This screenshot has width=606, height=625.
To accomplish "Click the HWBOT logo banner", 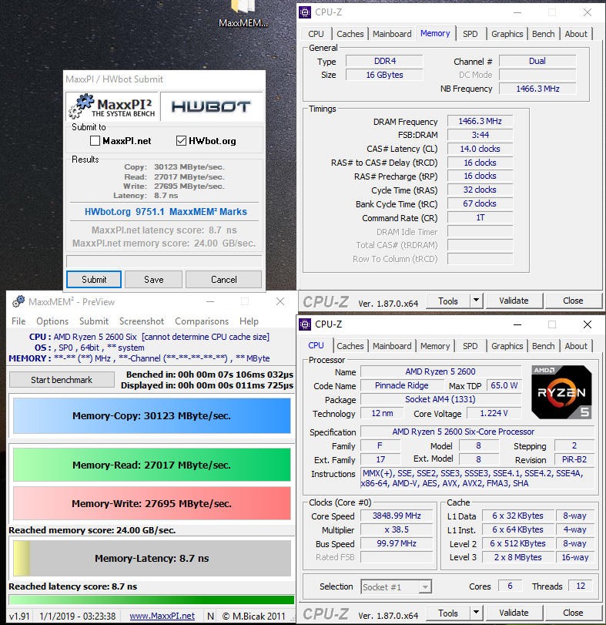I will 212,106.
